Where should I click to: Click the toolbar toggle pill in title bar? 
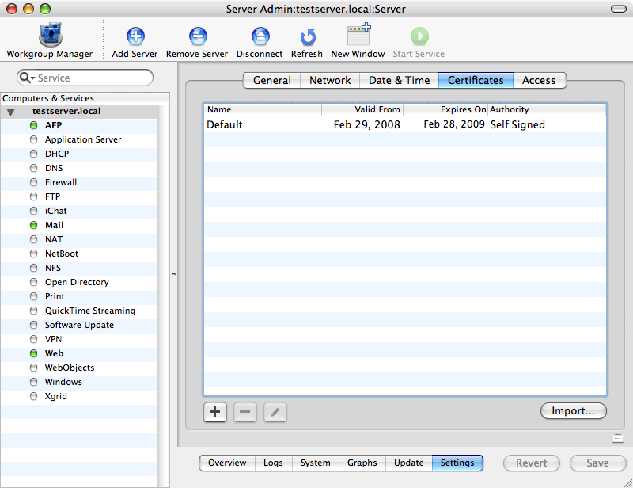tap(619, 9)
